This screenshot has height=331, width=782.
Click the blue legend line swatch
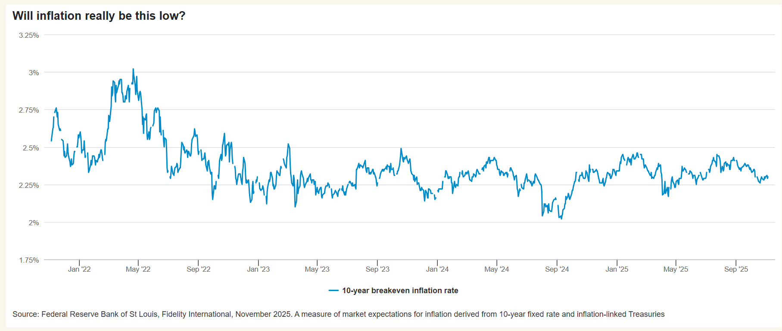click(x=333, y=291)
